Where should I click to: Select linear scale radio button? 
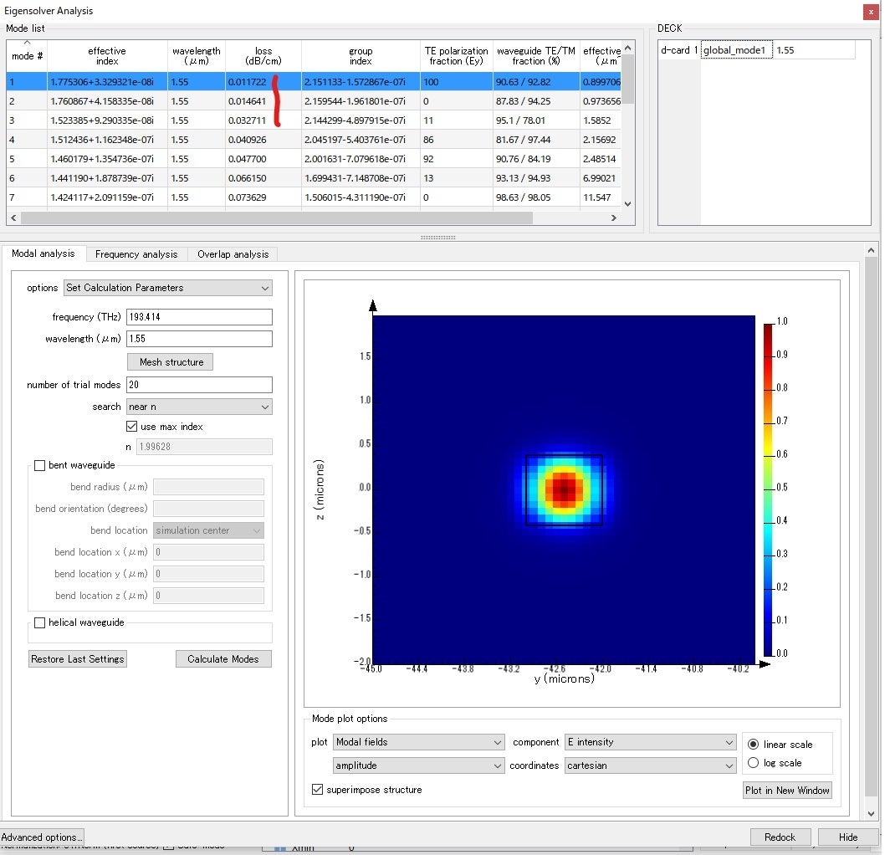pyautogui.click(x=753, y=745)
